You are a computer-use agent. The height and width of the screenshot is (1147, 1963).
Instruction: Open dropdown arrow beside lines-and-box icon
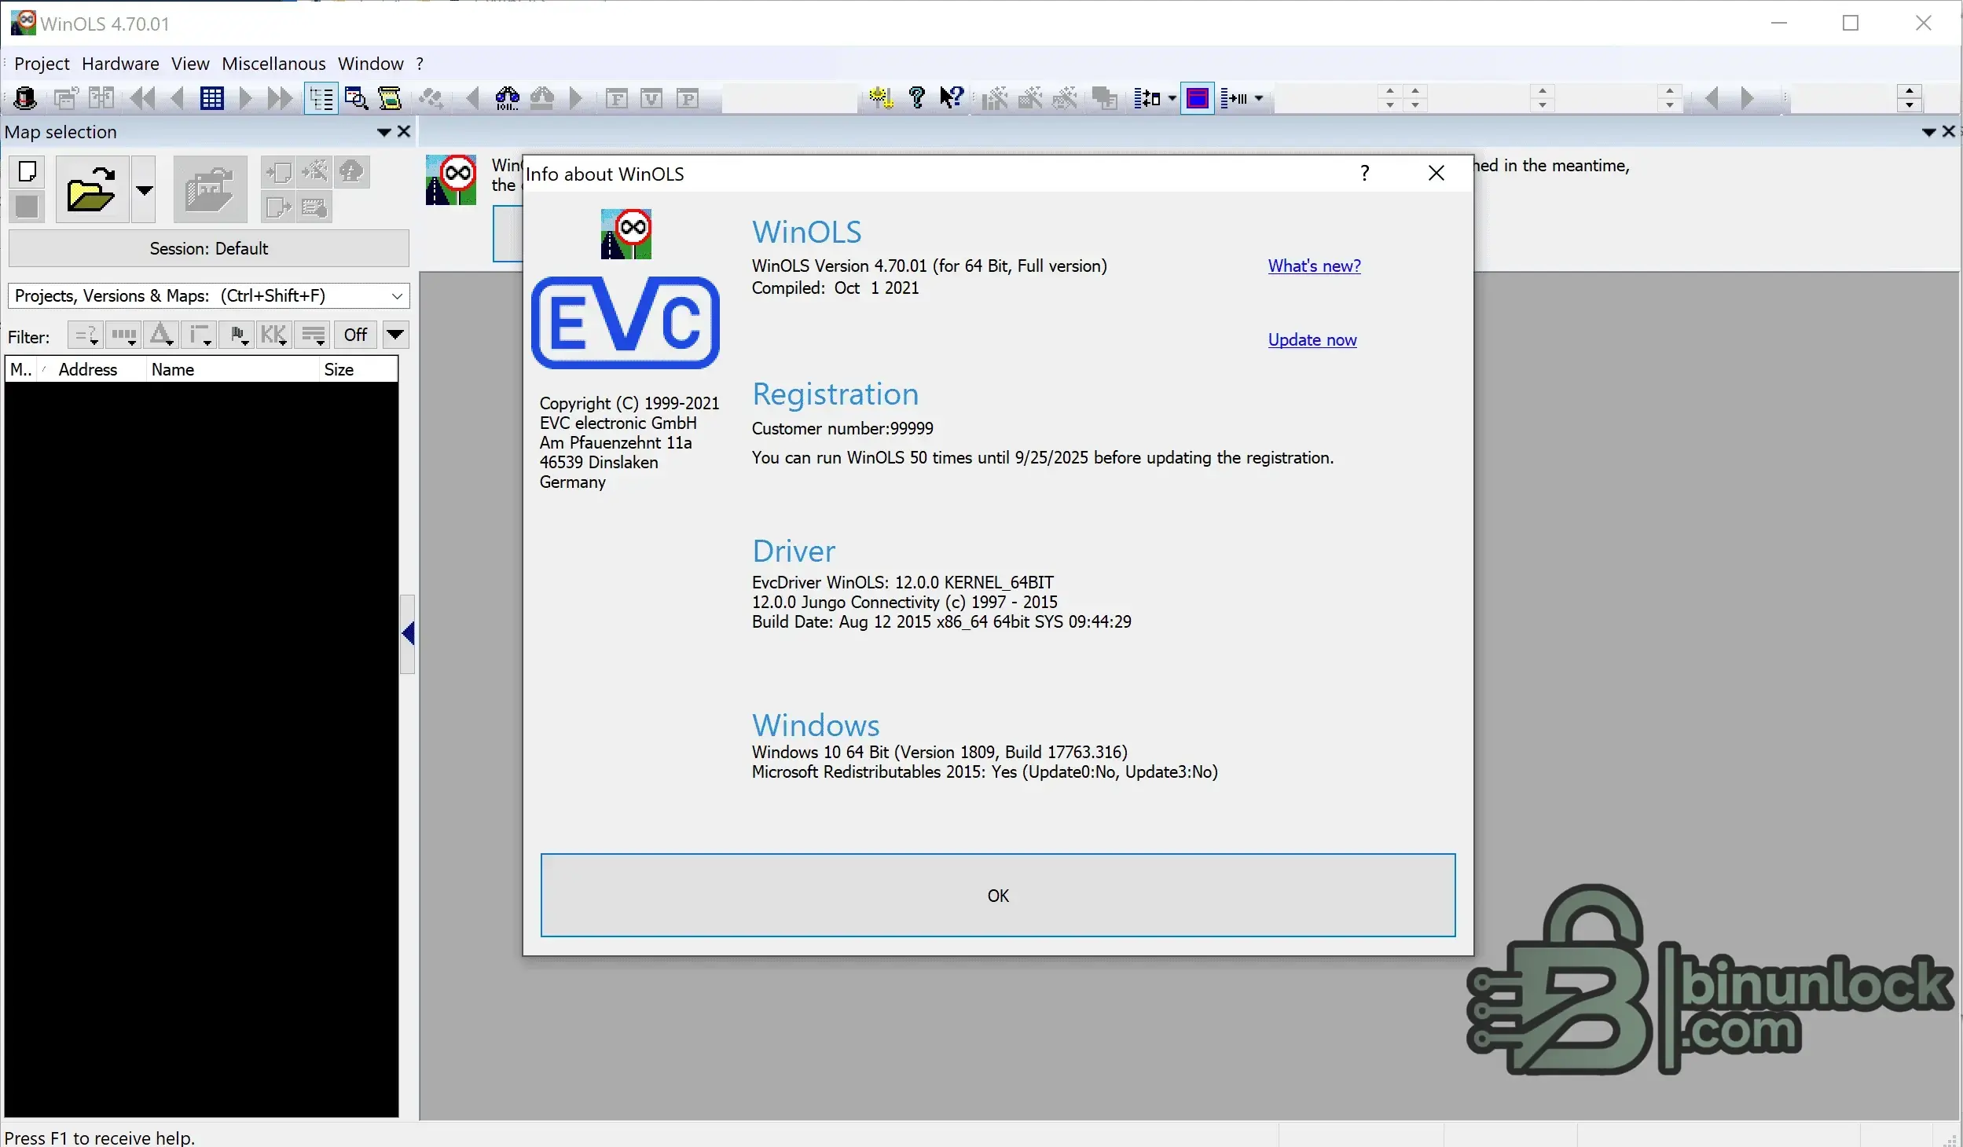point(1172,98)
